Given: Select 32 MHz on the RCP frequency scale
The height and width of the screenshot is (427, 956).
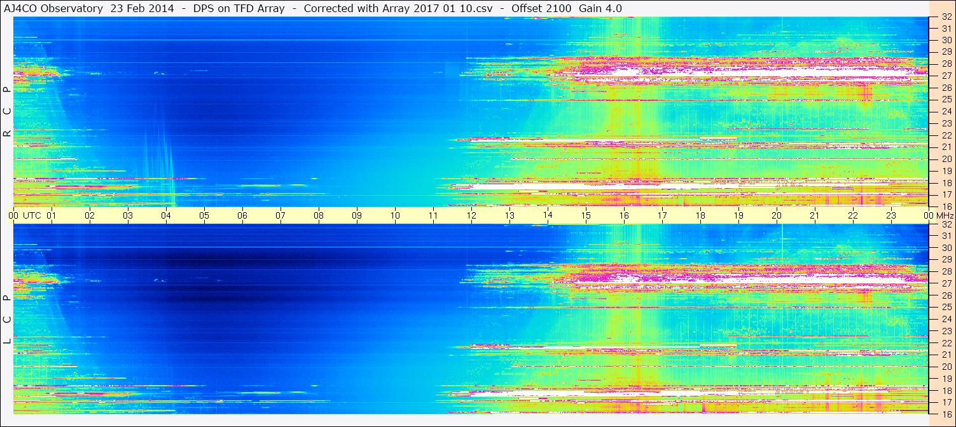Looking at the screenshot, I should tap(946, 17).
